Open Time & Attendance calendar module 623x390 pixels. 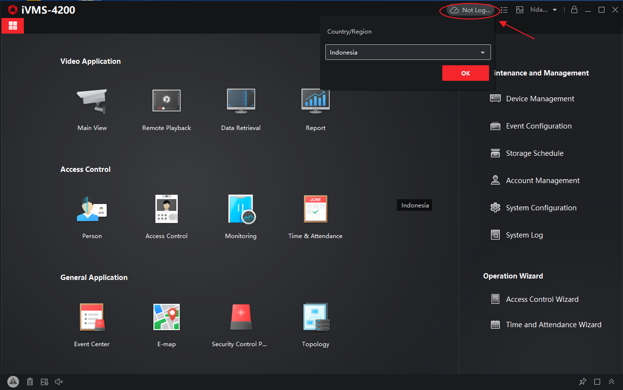click(x=316, y=209)
